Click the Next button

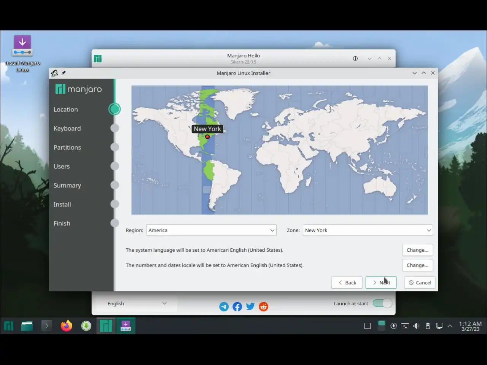(381, 282)
